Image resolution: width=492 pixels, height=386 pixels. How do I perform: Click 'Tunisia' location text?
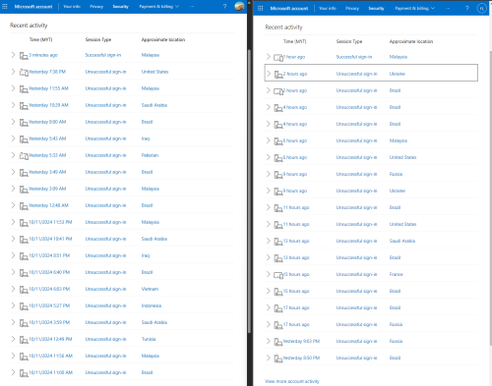tap(149, 339)
